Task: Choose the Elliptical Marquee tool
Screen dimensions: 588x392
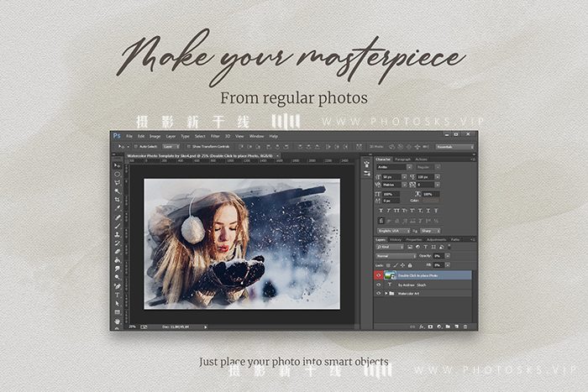Action: 118,175
